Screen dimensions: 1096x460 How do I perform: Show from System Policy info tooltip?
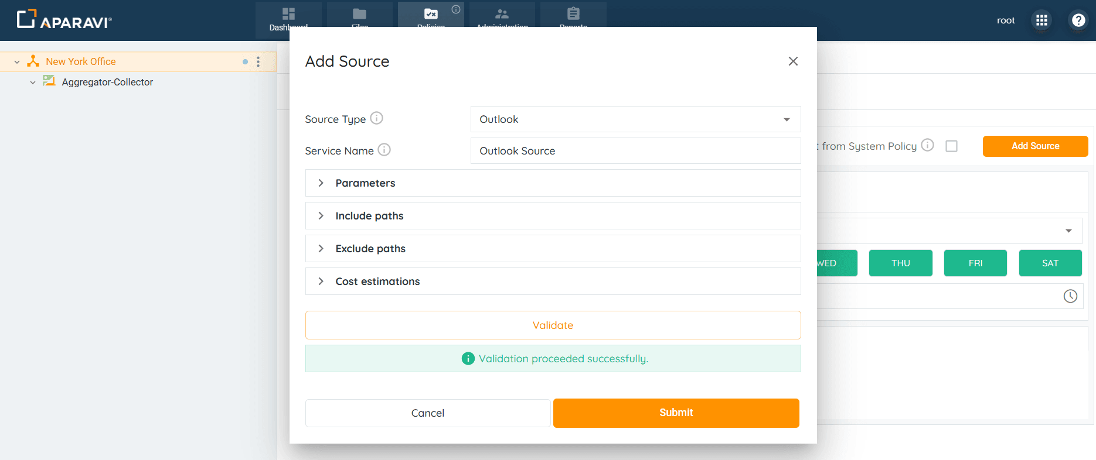click(927, 145)
